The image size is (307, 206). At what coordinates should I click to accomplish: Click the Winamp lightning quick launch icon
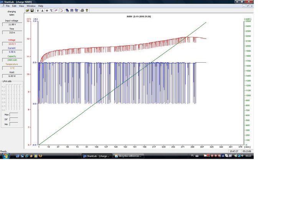pos(31,156)
